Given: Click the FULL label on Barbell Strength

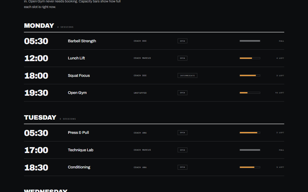Looking at the screenshot, I should [x=281, y=41].
